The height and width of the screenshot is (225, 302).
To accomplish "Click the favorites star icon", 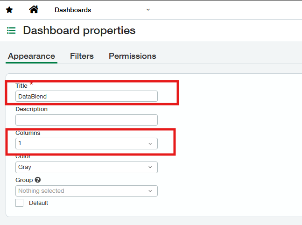I will point(9,10).
